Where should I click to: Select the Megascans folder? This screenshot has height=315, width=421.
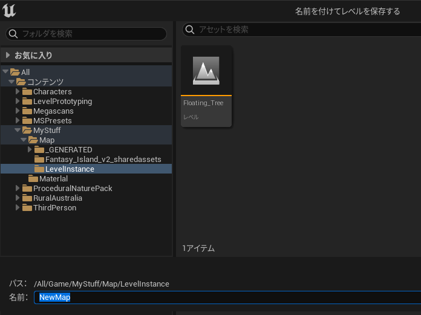53,111
